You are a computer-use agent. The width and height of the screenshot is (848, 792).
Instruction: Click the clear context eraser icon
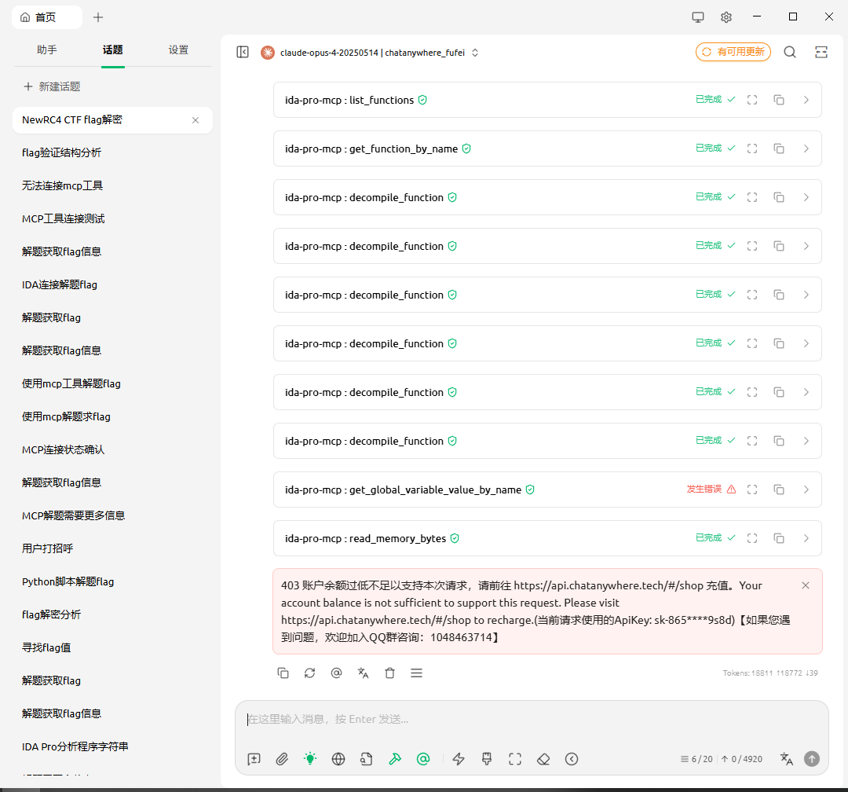click(543, 759)
